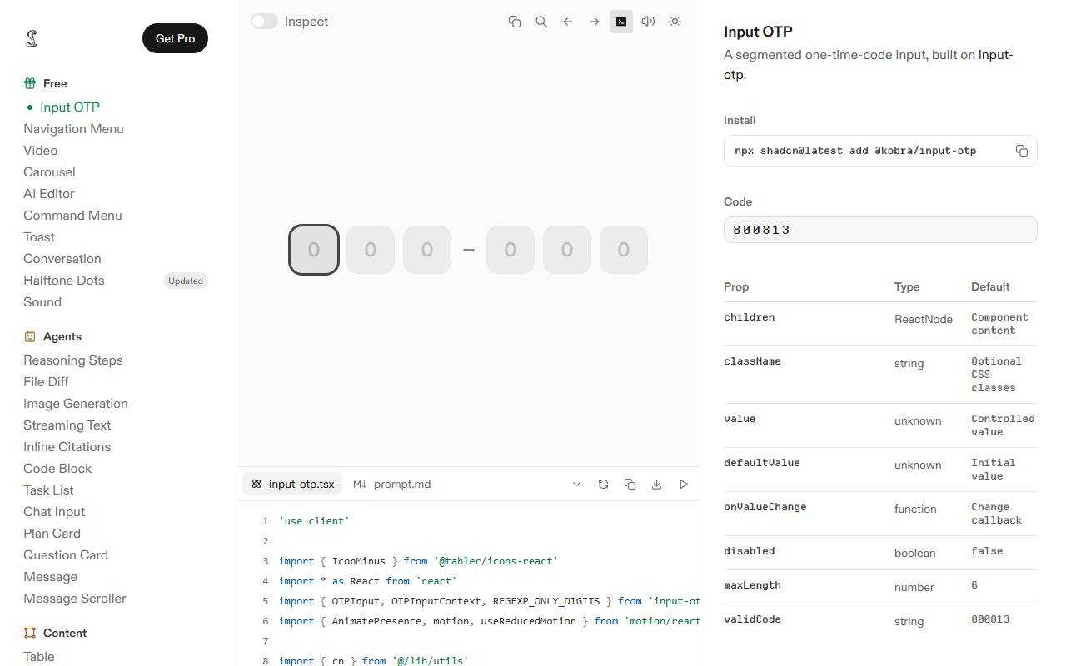Click the snake logo icon
Image resolution: width=1066 pixels, height=666 pixels.
(x=32, y=38)
